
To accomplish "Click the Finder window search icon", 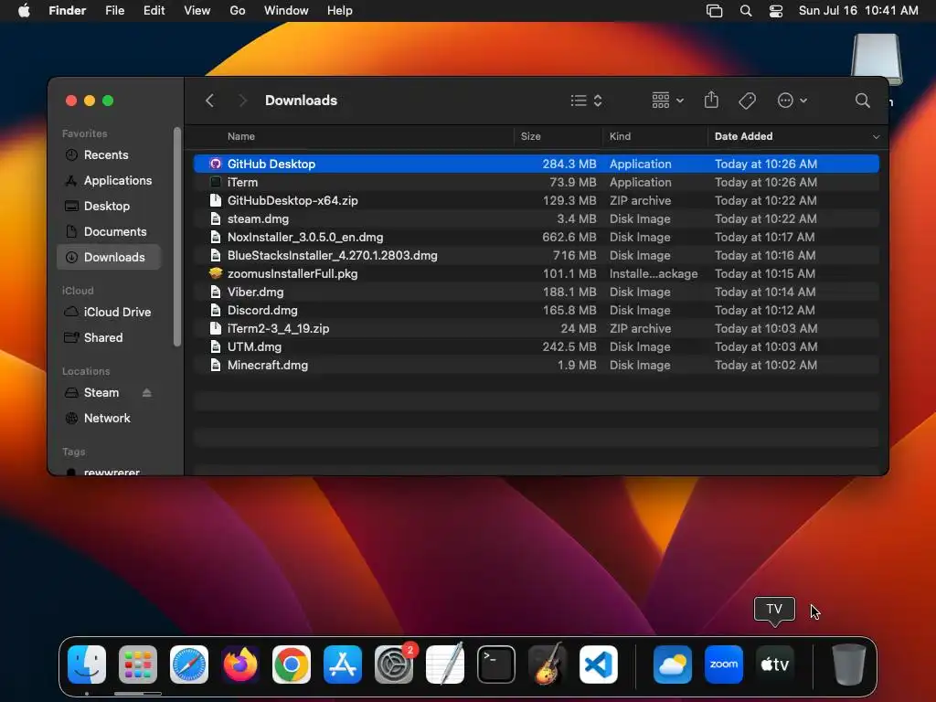I will click(862, 101).
